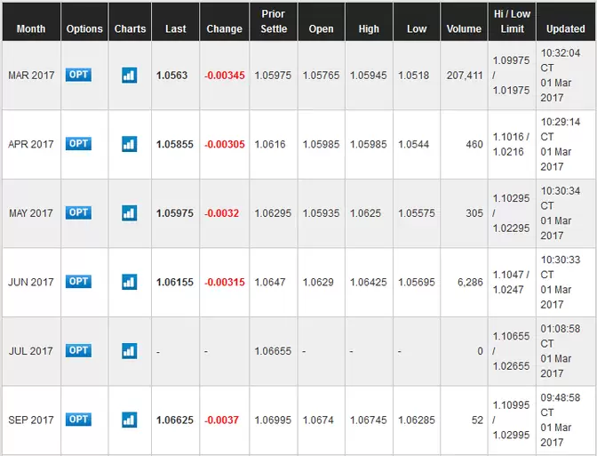Open the chart icon for JUN 2017

(130, 283)
